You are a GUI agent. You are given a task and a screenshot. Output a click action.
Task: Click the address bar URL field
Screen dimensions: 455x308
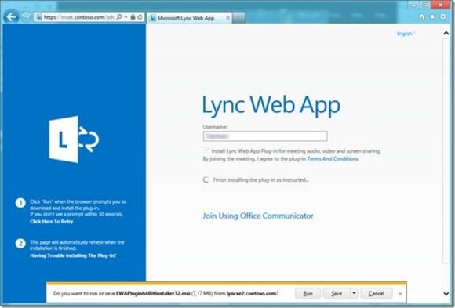click(78, 17)
